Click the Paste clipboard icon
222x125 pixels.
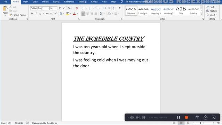click(x=5, y=8)
